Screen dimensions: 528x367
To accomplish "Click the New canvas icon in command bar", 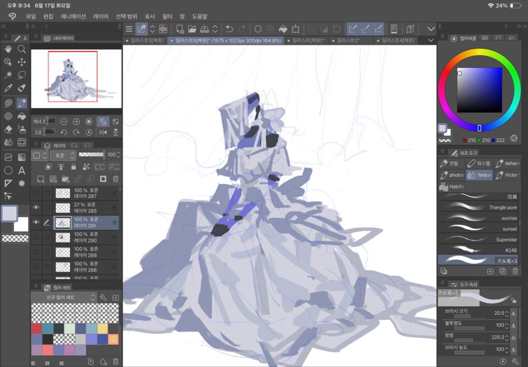I will [180, 29].
